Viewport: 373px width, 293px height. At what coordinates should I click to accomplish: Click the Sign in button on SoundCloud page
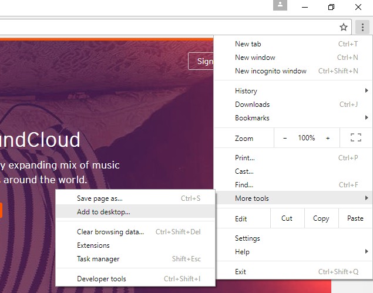[201, 61]
